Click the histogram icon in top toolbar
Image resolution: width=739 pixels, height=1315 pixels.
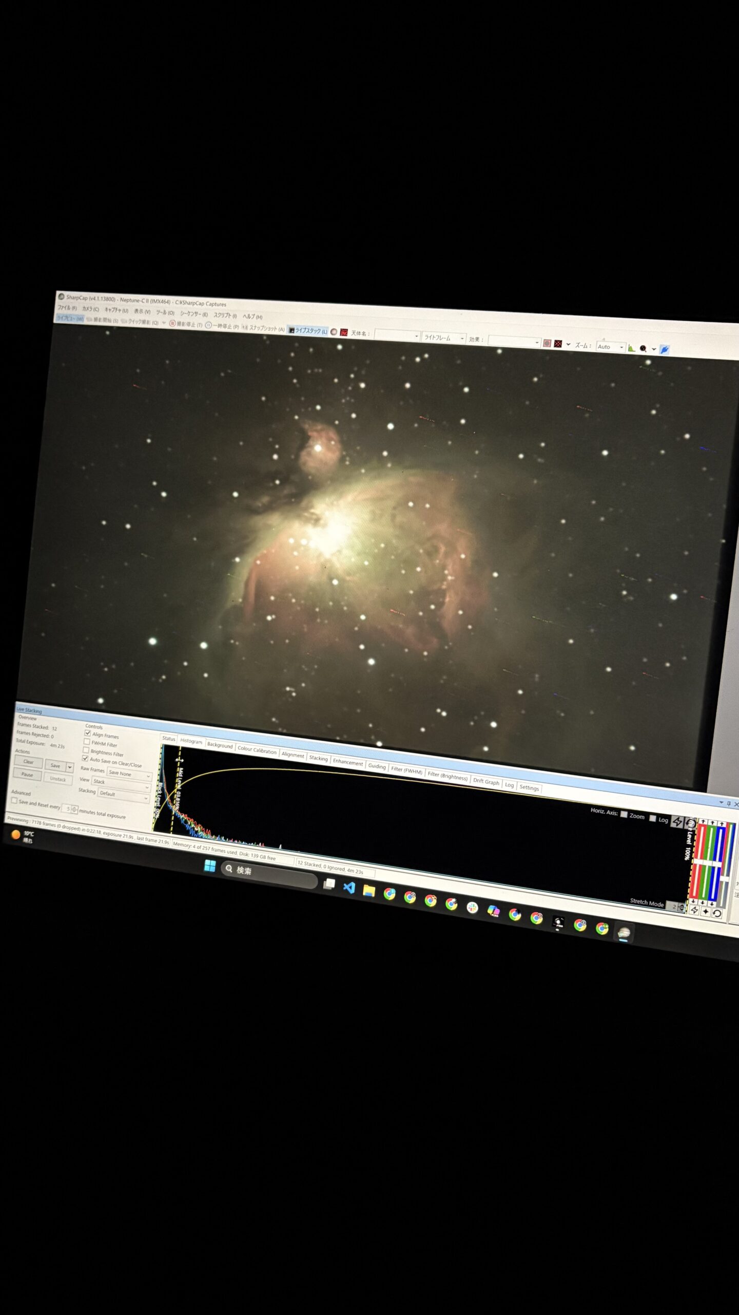[631, 348]
